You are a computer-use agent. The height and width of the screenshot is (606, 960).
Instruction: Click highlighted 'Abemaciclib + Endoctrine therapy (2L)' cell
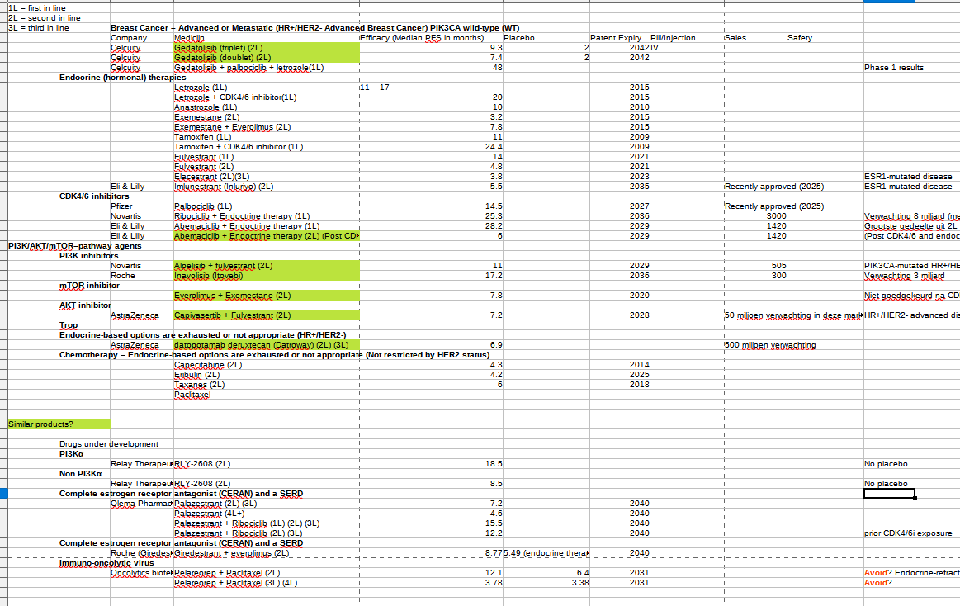point(267,236)
